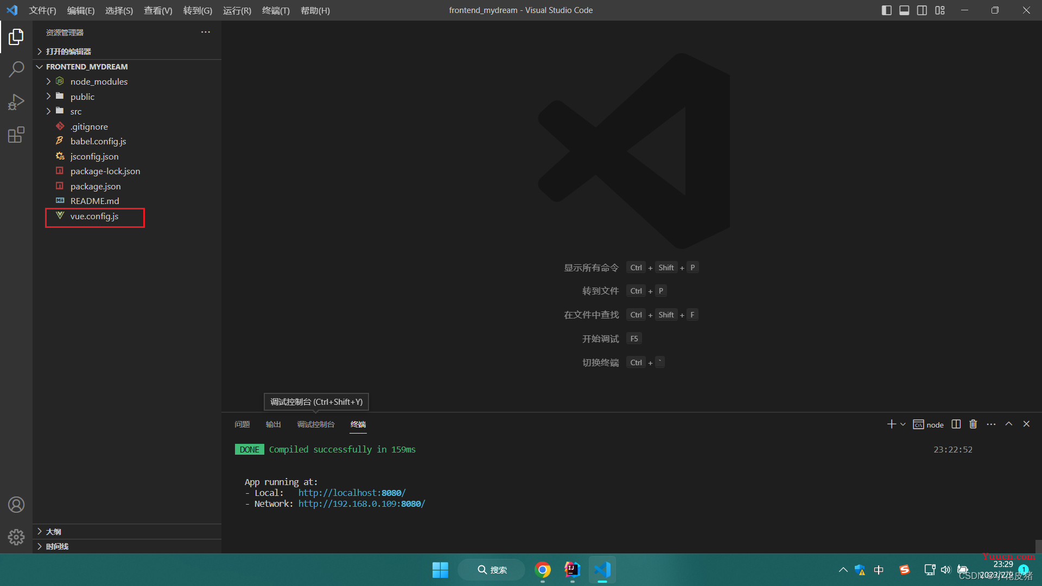
Task: Expand the public folder
Action: [127, 97]
